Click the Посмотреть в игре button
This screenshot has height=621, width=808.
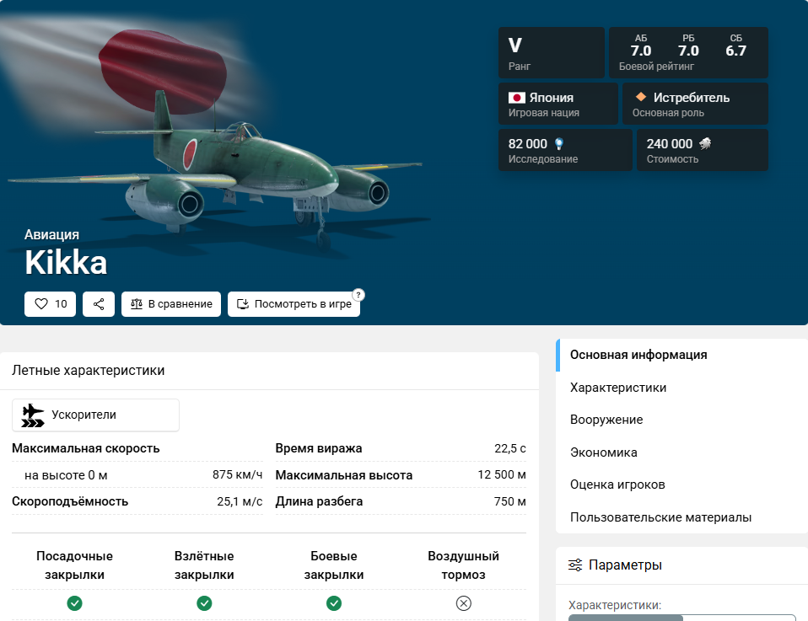(293, 304)
